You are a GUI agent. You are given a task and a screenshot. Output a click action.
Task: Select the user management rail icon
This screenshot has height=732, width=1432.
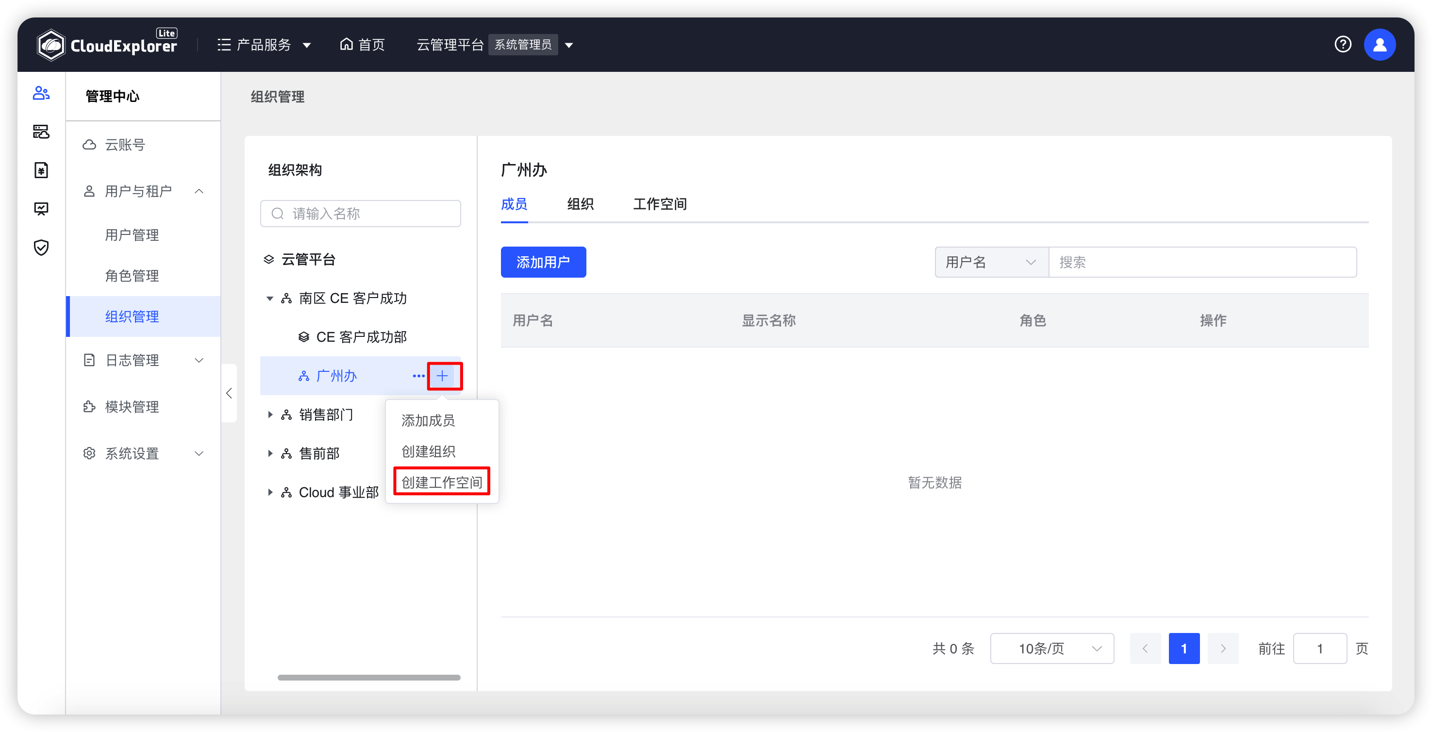coord(41,93)
